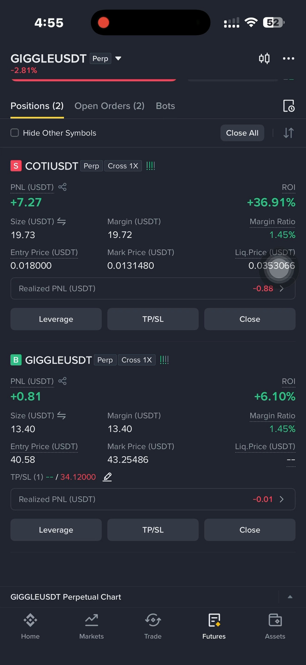306x665 pixels.
Task: Tap the Close All button
Action: (242, 133)
